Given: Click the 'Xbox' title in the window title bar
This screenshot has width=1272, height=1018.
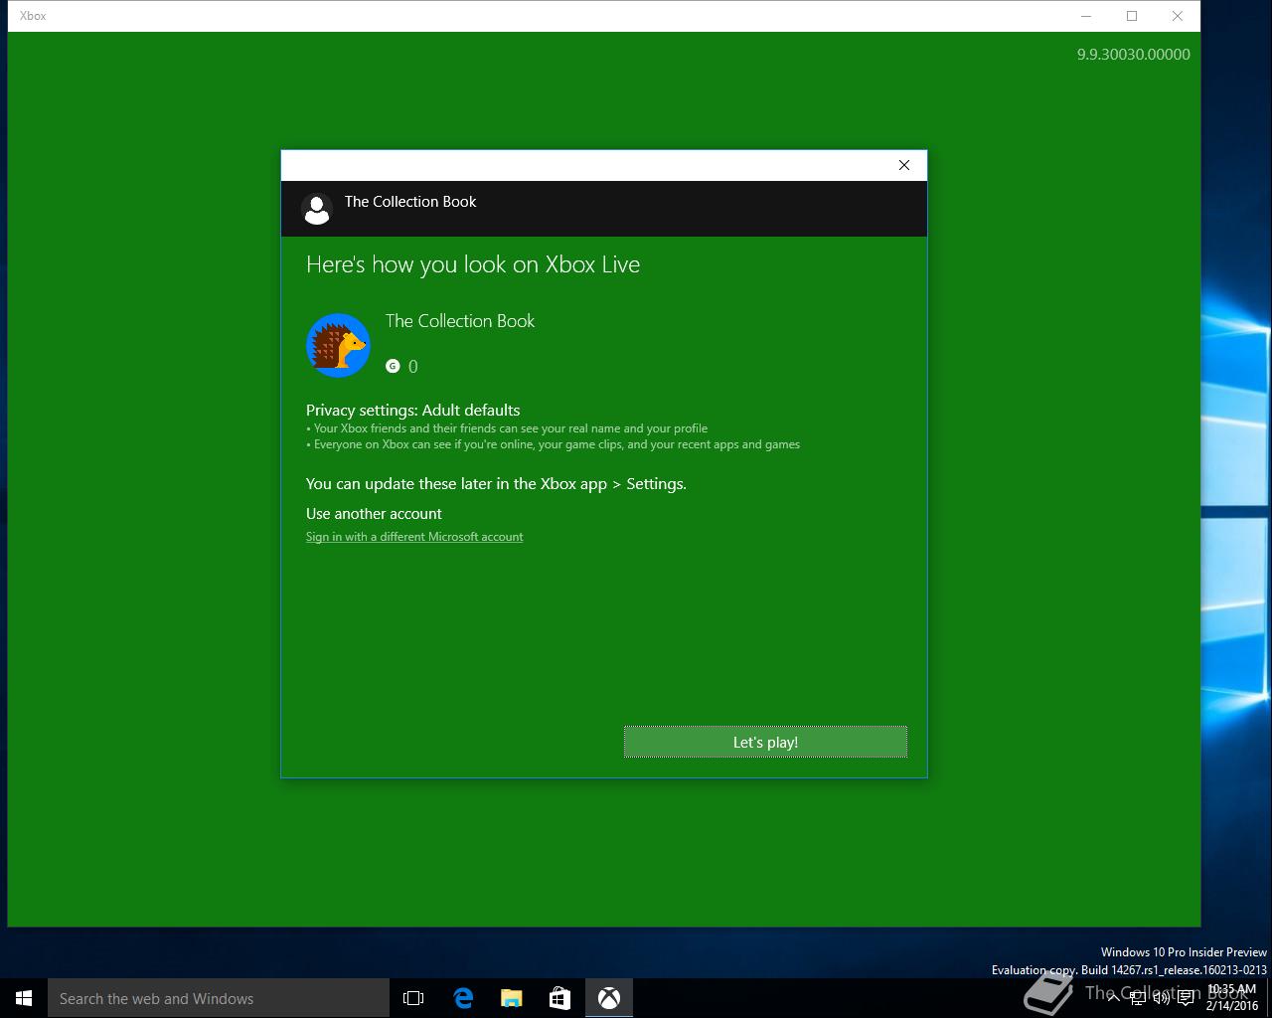Looking at the screenshot, I should pos(33,16).
